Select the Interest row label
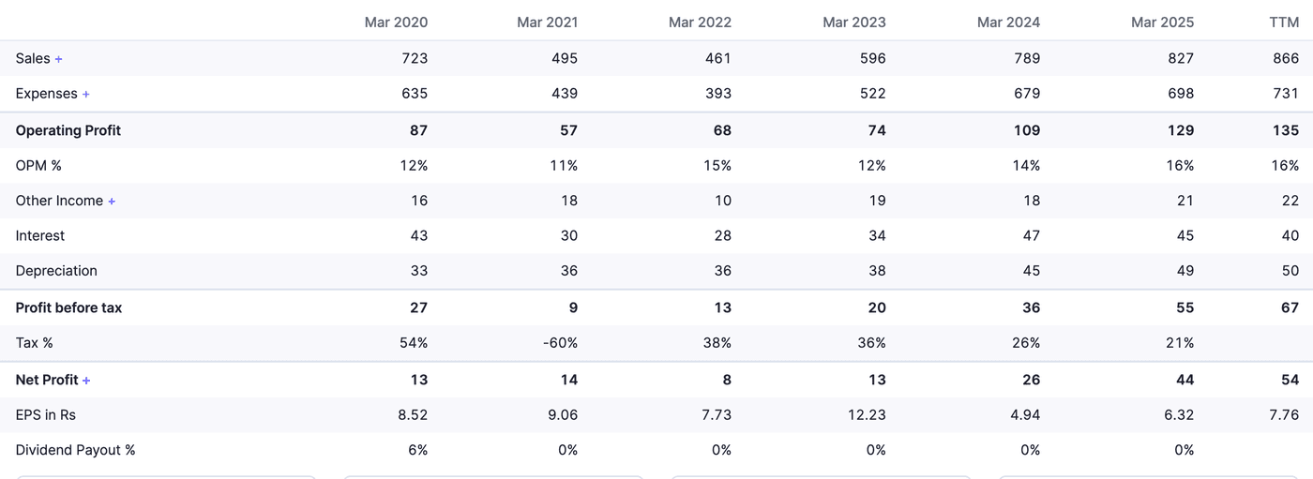 coord(40,235)
